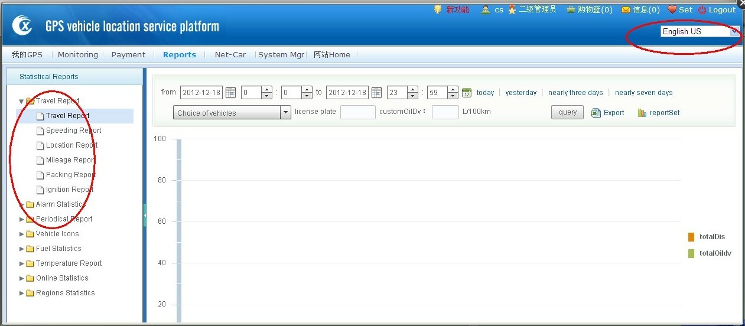Open the messages envelope icon
Image resolution: width=745 pixels, height=326 pixels.
tap(626, 10)
